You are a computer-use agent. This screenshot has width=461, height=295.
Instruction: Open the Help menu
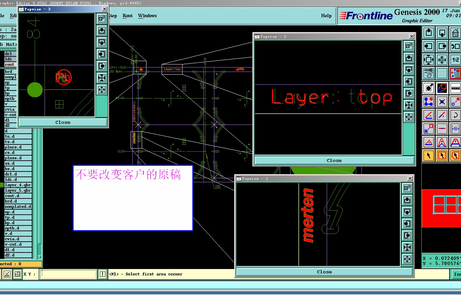click(326, 16)
